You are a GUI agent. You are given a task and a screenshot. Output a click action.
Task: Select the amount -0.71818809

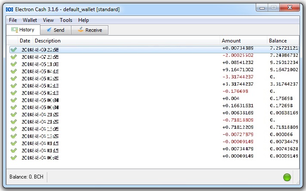[x=238, y=120]
